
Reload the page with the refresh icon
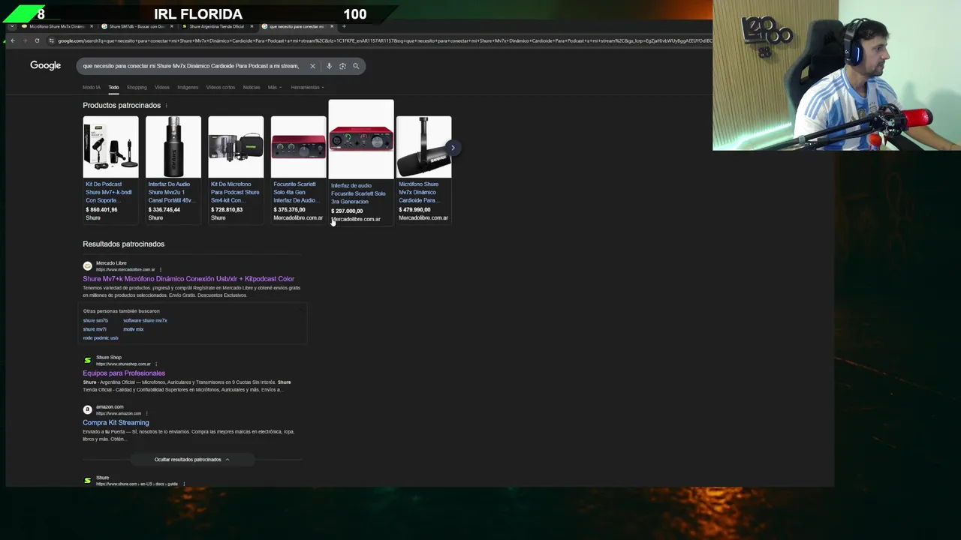coord(37,40)
